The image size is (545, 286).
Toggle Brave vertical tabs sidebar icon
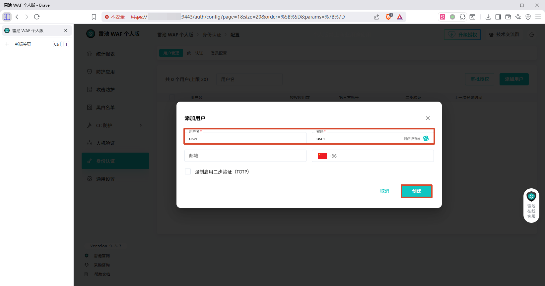coord(7,17)
